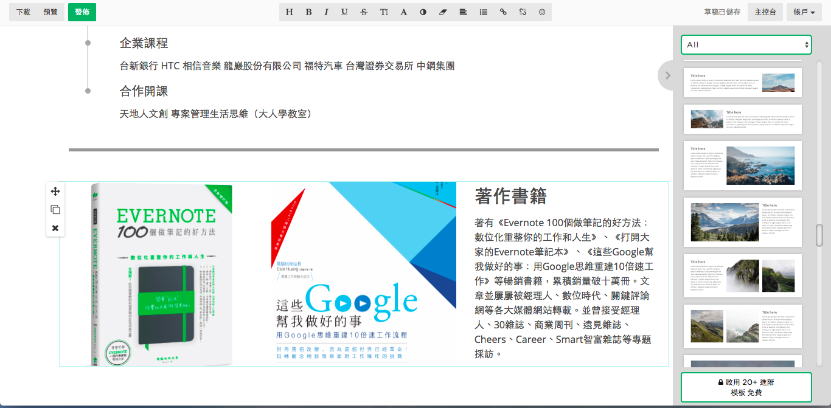Insert hyperlink with chain icon
This screenshot has width=831, height=408.
coord(502,12)
